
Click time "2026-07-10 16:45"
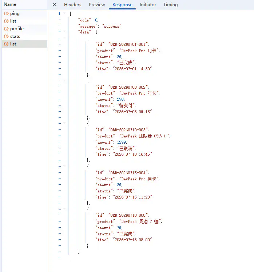pos(132,155)
